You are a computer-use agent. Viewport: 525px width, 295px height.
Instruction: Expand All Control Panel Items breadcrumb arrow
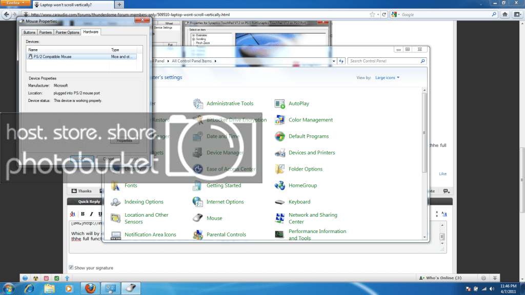(215, 61)
